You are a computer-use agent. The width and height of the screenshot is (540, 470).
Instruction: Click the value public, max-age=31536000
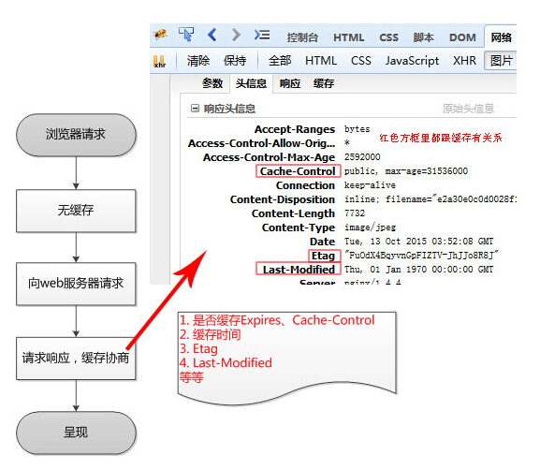(406, 171)
